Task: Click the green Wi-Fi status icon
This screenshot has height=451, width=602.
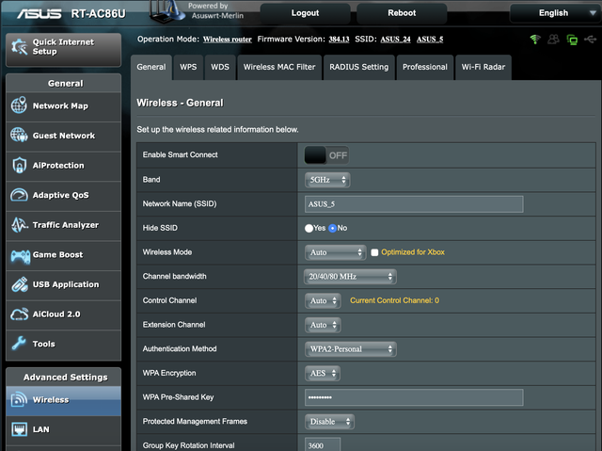Action: (x=535, y=40)
